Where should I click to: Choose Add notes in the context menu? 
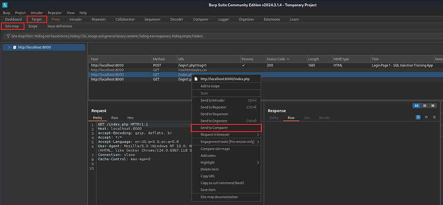[226, 156]
